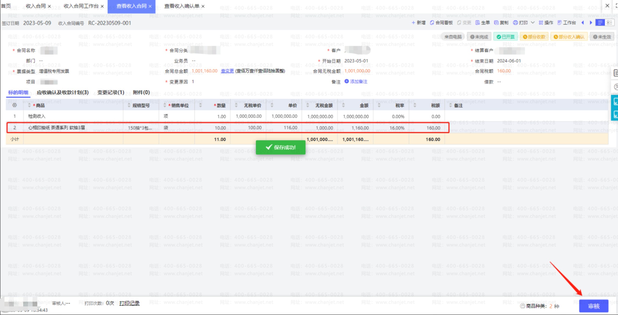Click the 复制 copy icon

(x=496, y=23)
